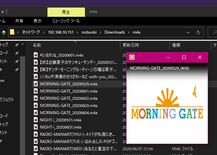
Task: Click the up-arrow navigation icon
Action: pos(4,32)
